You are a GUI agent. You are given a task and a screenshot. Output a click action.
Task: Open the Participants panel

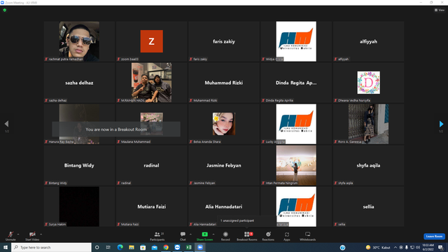[157, 236]
